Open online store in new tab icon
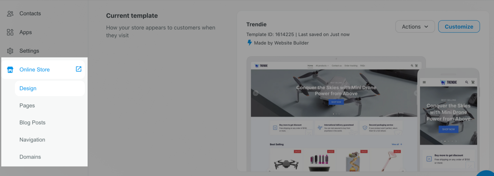494x176 pixels. (x=79, y=69)
